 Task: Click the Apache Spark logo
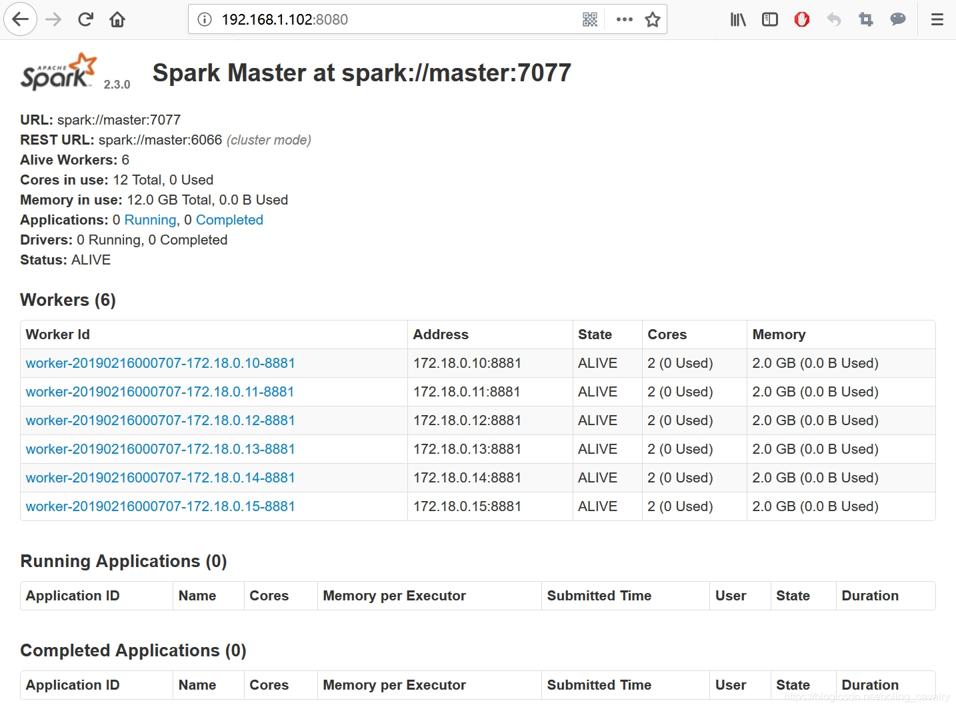click(59, 71)
